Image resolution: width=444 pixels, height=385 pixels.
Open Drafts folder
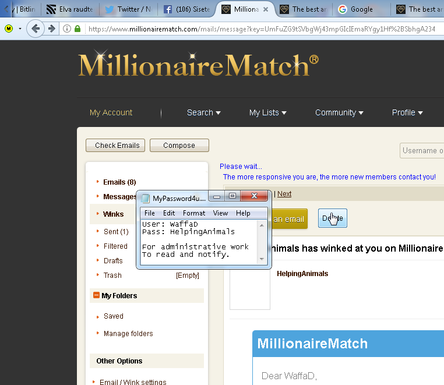[x=113, y=261]
